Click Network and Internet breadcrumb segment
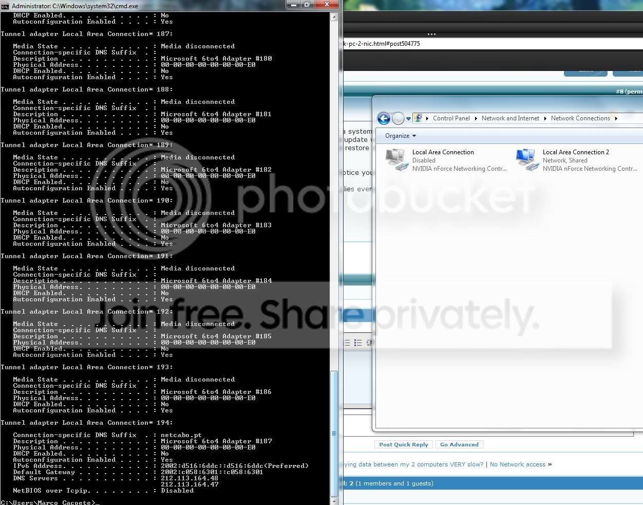 [510, 118]
